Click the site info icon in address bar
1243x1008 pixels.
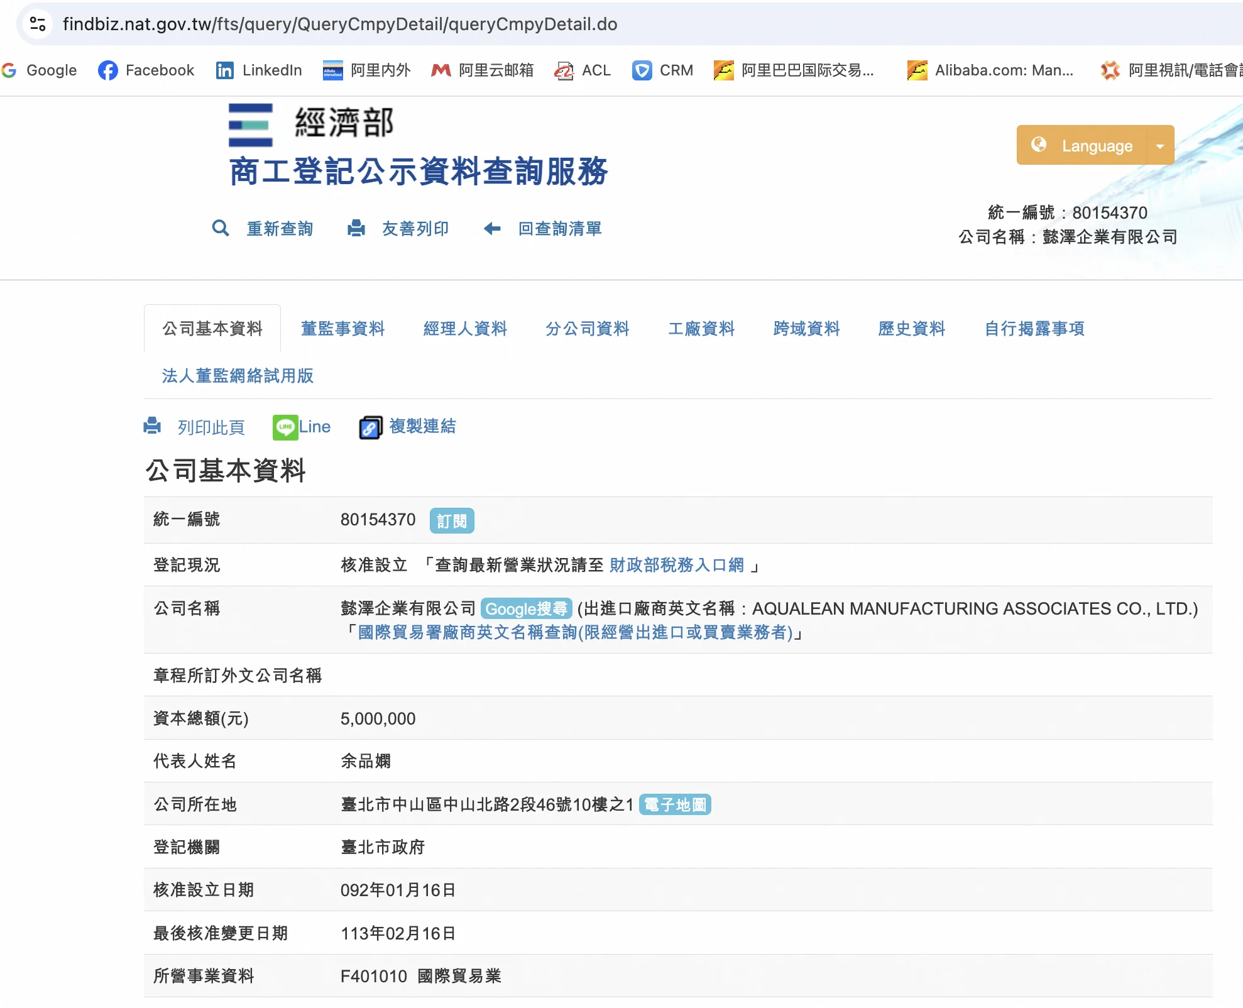[x=38, y=24]
